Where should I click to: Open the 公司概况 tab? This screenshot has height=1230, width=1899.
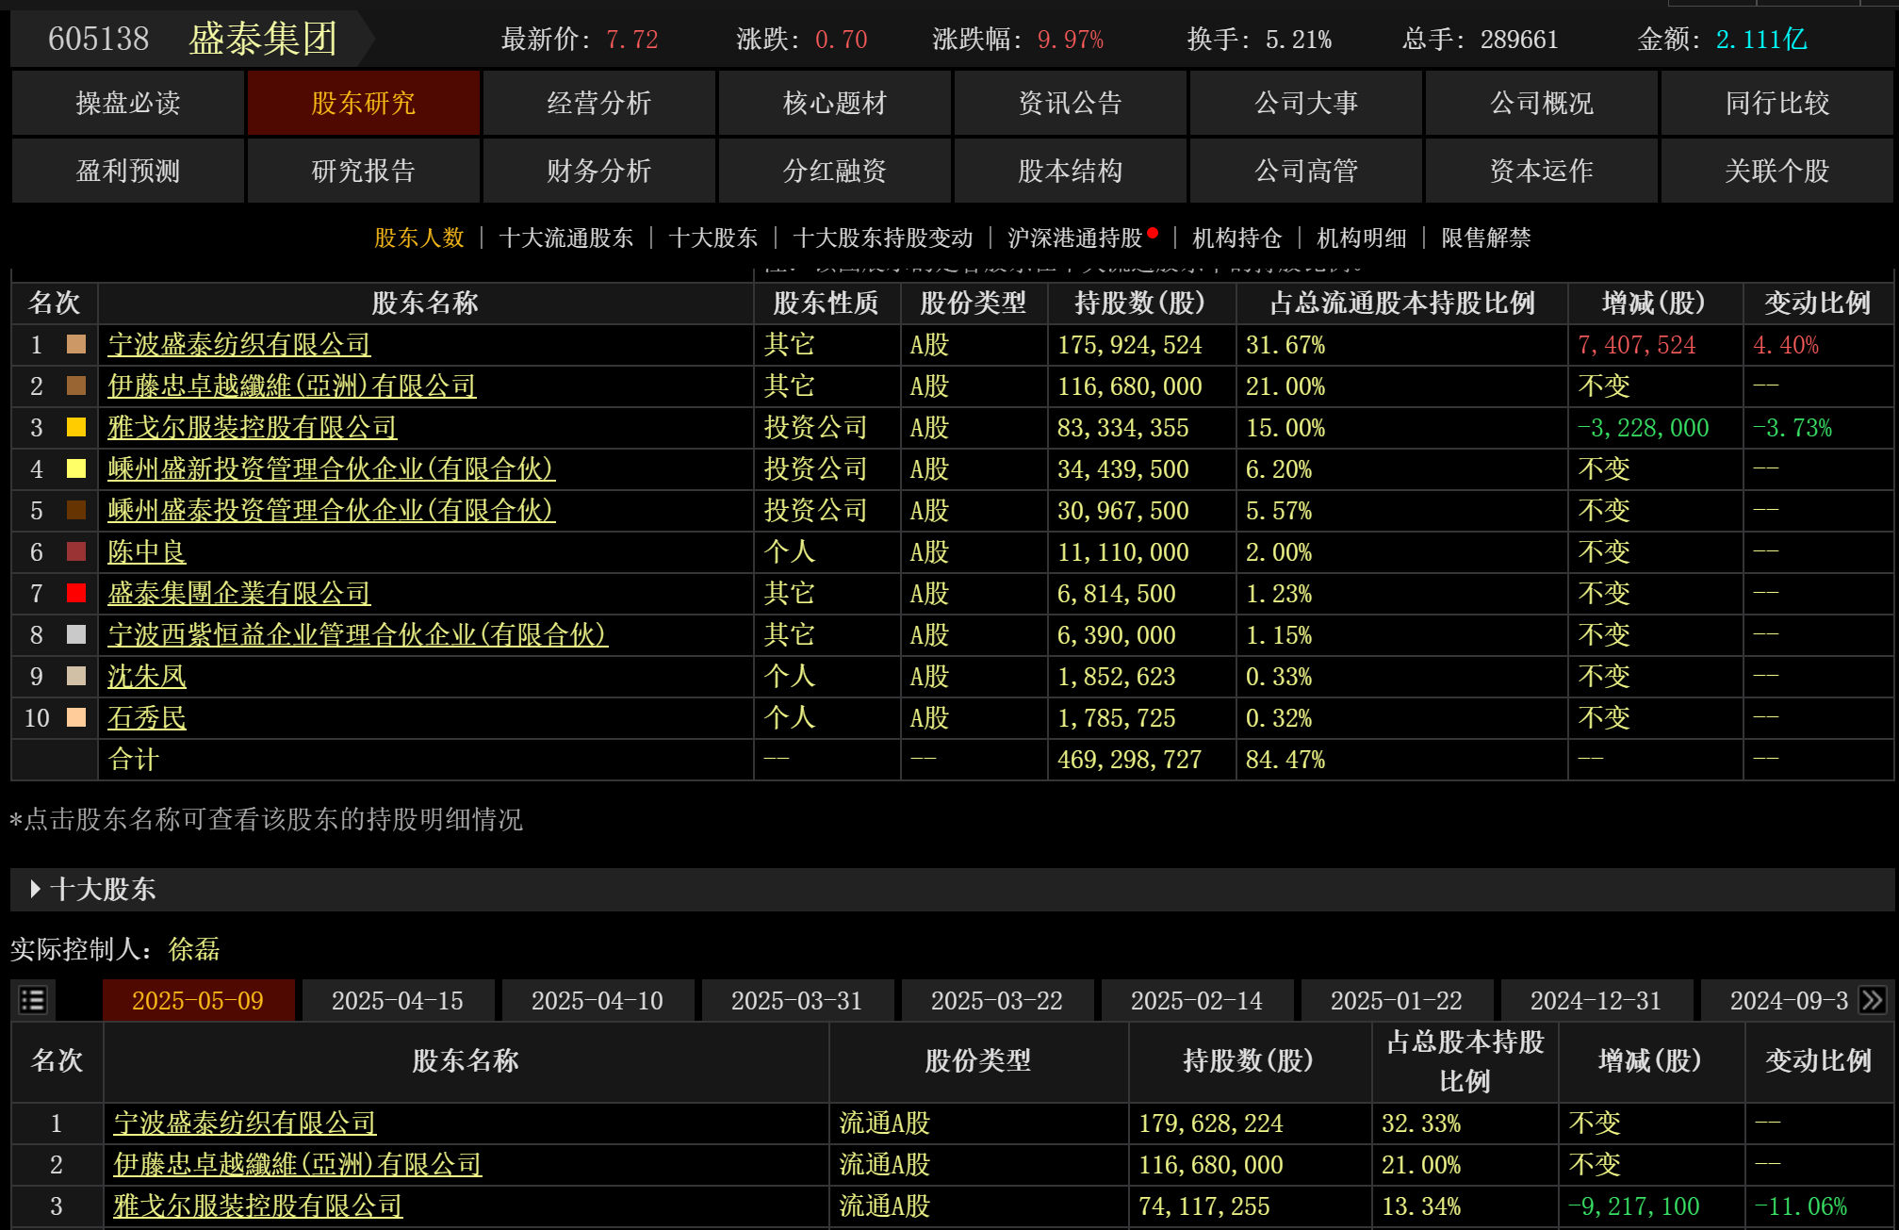1542,103
